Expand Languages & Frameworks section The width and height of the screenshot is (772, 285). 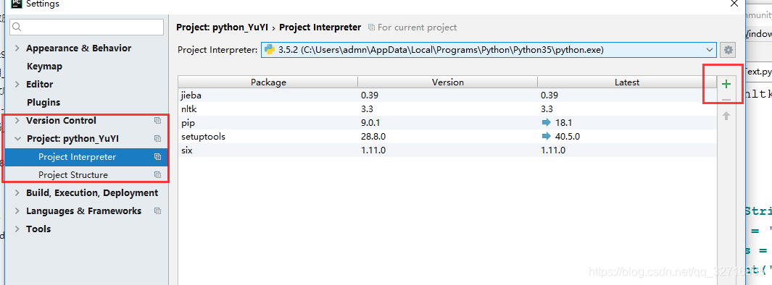pyautogui.click(x=17, y=210)
